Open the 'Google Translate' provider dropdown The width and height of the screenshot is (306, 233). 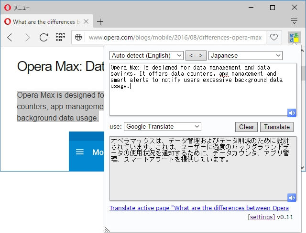coord(163,127)
